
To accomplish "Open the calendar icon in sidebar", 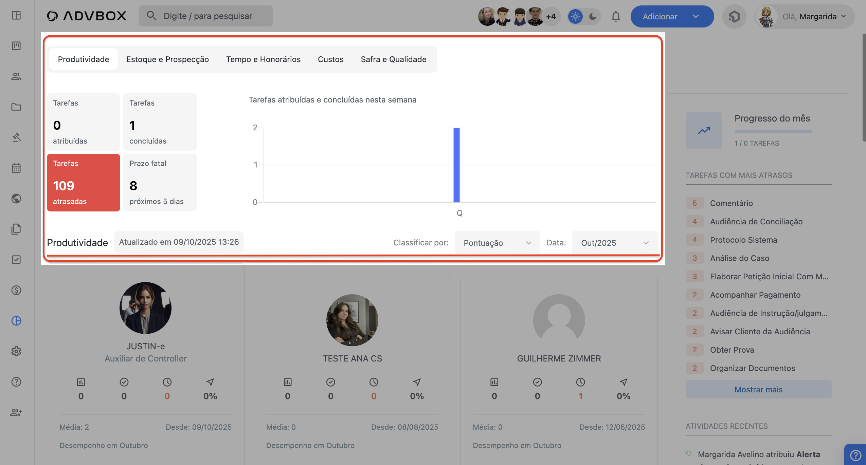I will [x=16, y=168].
